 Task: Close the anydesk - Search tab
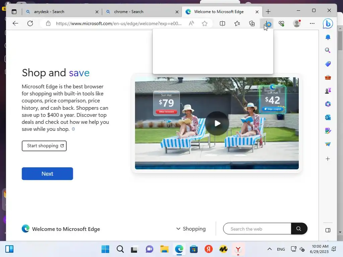(97, 12)
